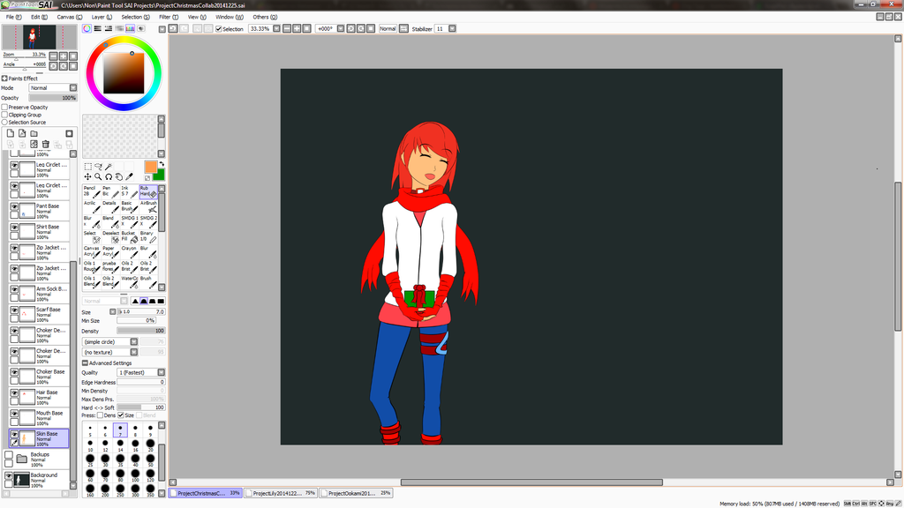904x508 pixels.
Task: Show the Backups folder layer
Action: click(9, 456)
